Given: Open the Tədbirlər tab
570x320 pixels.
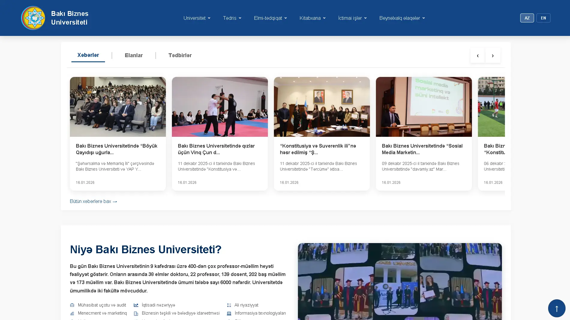Looking at the screenshot, I should coord(180,55).
